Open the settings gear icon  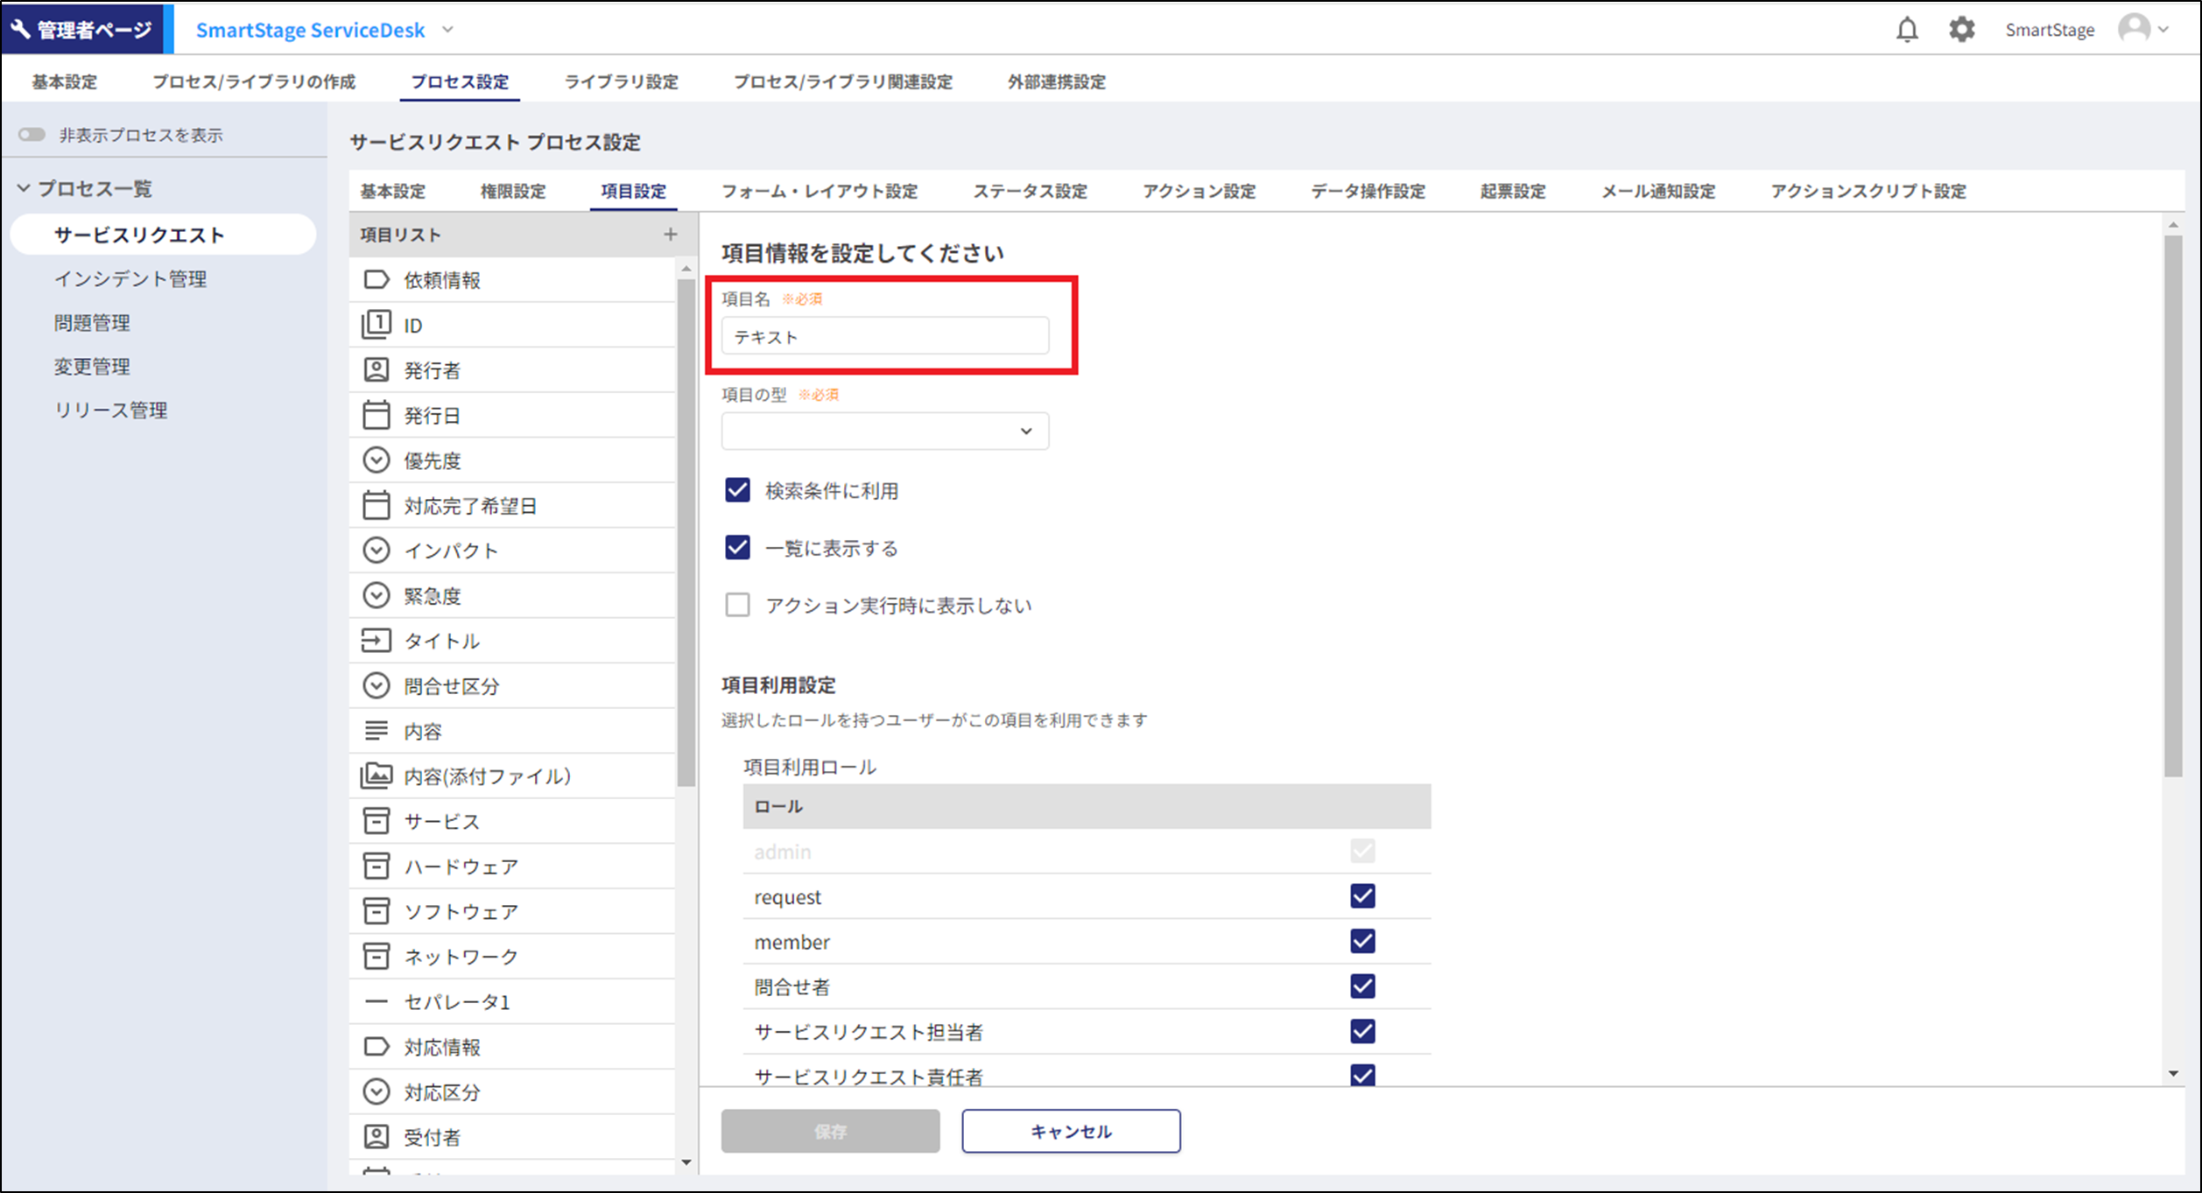[1961, 30]
